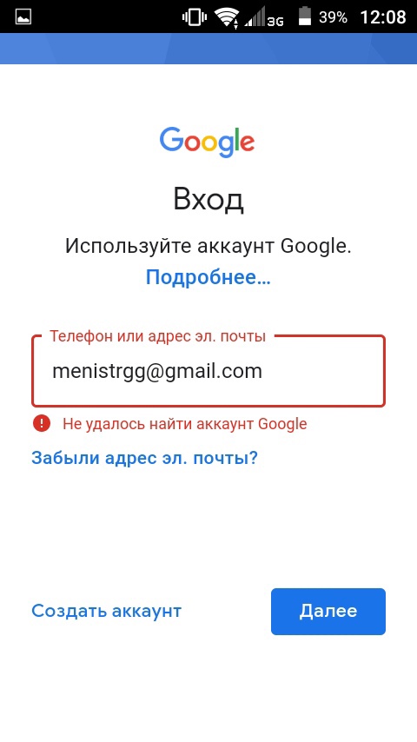417x742 pixels.
Task: Tap the Wi-Fi signal icon
Action: coord(226,18)
